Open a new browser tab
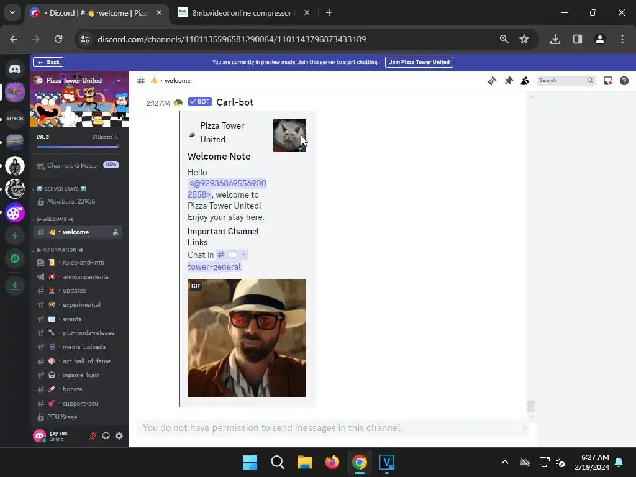Image resolution: width=636 pixels, height=477 pixels. pyautogui.click(x=329, y=13)
